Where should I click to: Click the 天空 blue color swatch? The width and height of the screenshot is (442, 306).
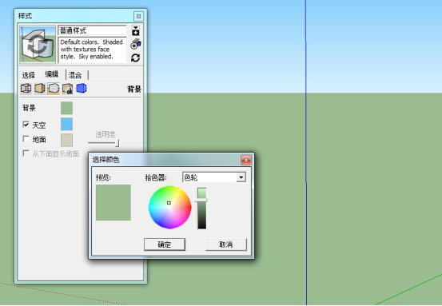67,125
